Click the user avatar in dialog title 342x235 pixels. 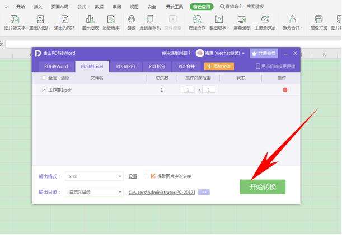(200, 53)
